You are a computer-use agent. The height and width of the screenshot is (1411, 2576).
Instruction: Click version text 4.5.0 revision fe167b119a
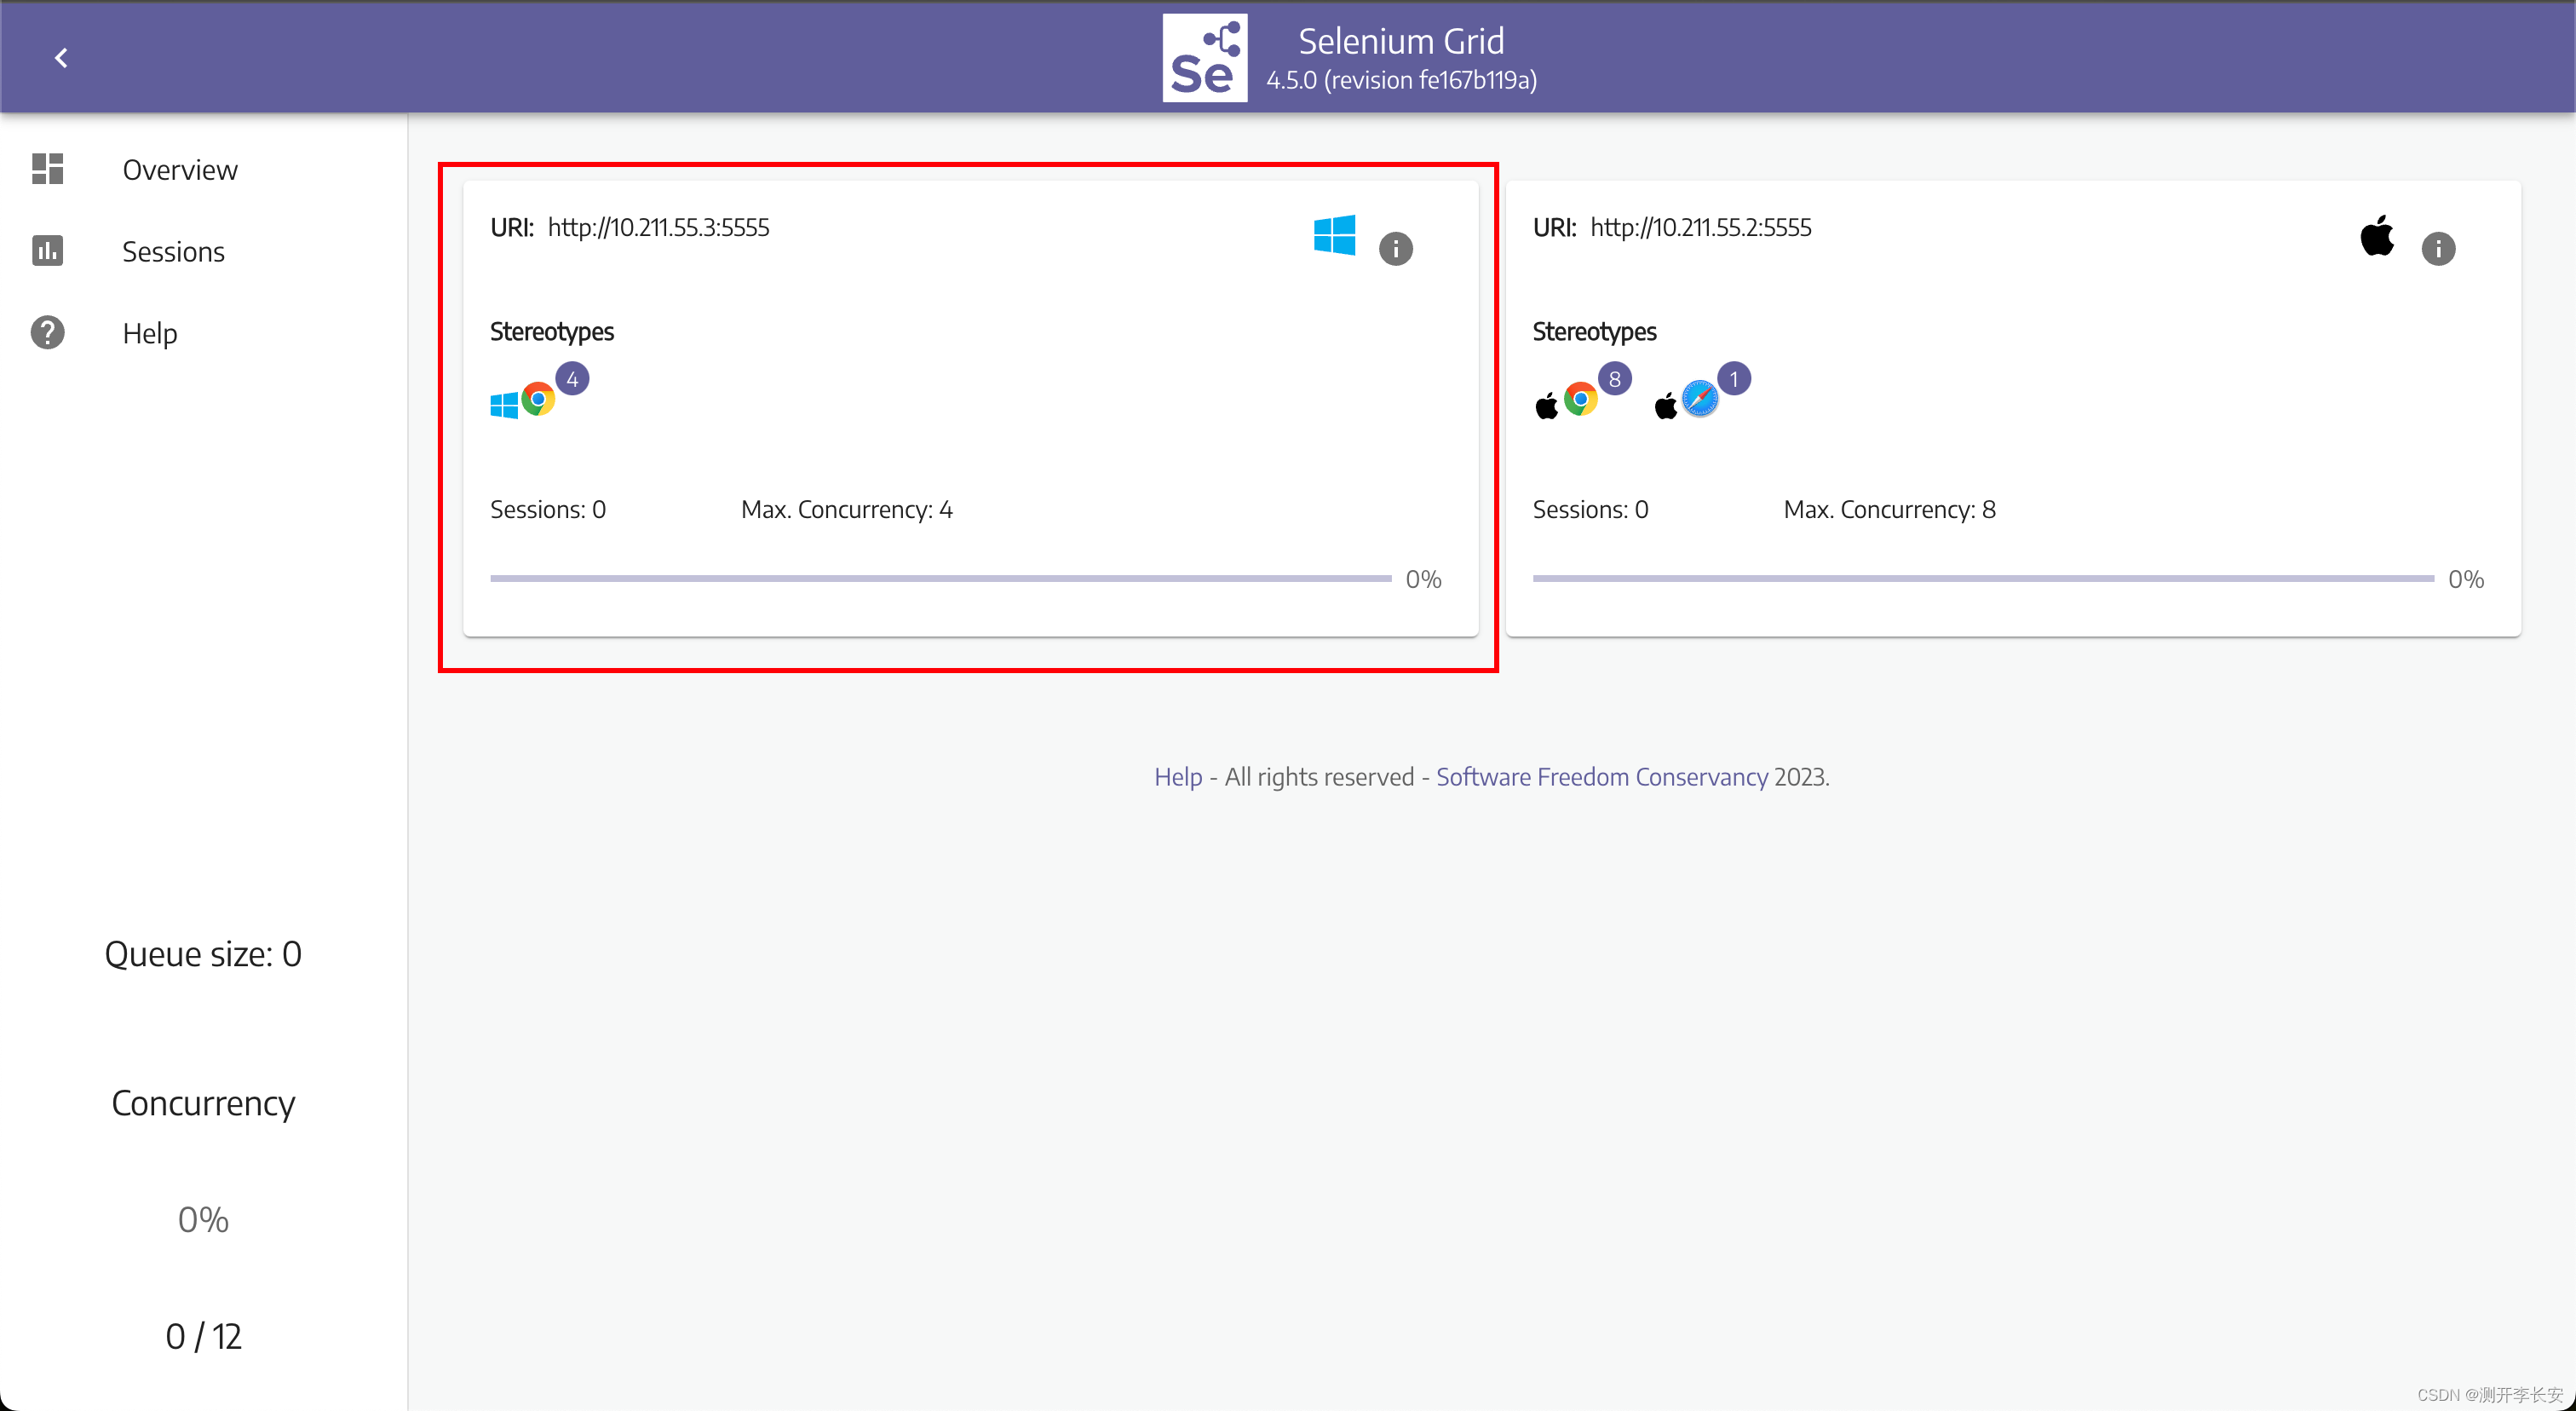click(1401, 80)
